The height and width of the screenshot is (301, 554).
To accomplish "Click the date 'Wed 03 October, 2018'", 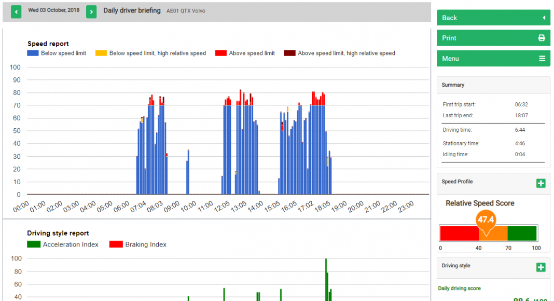I will (54, 10).
